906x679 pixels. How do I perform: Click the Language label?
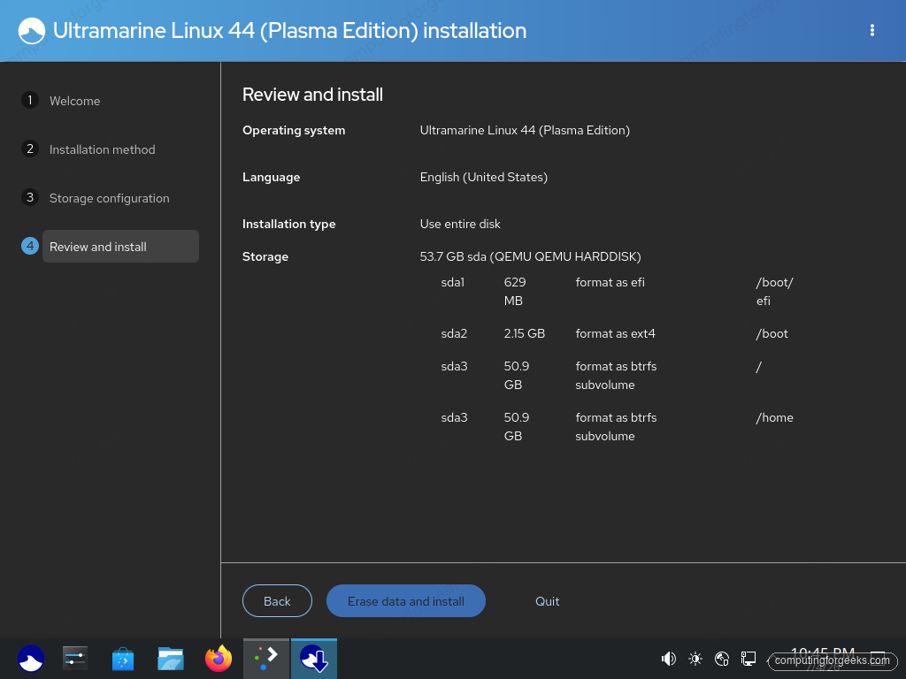271,177
